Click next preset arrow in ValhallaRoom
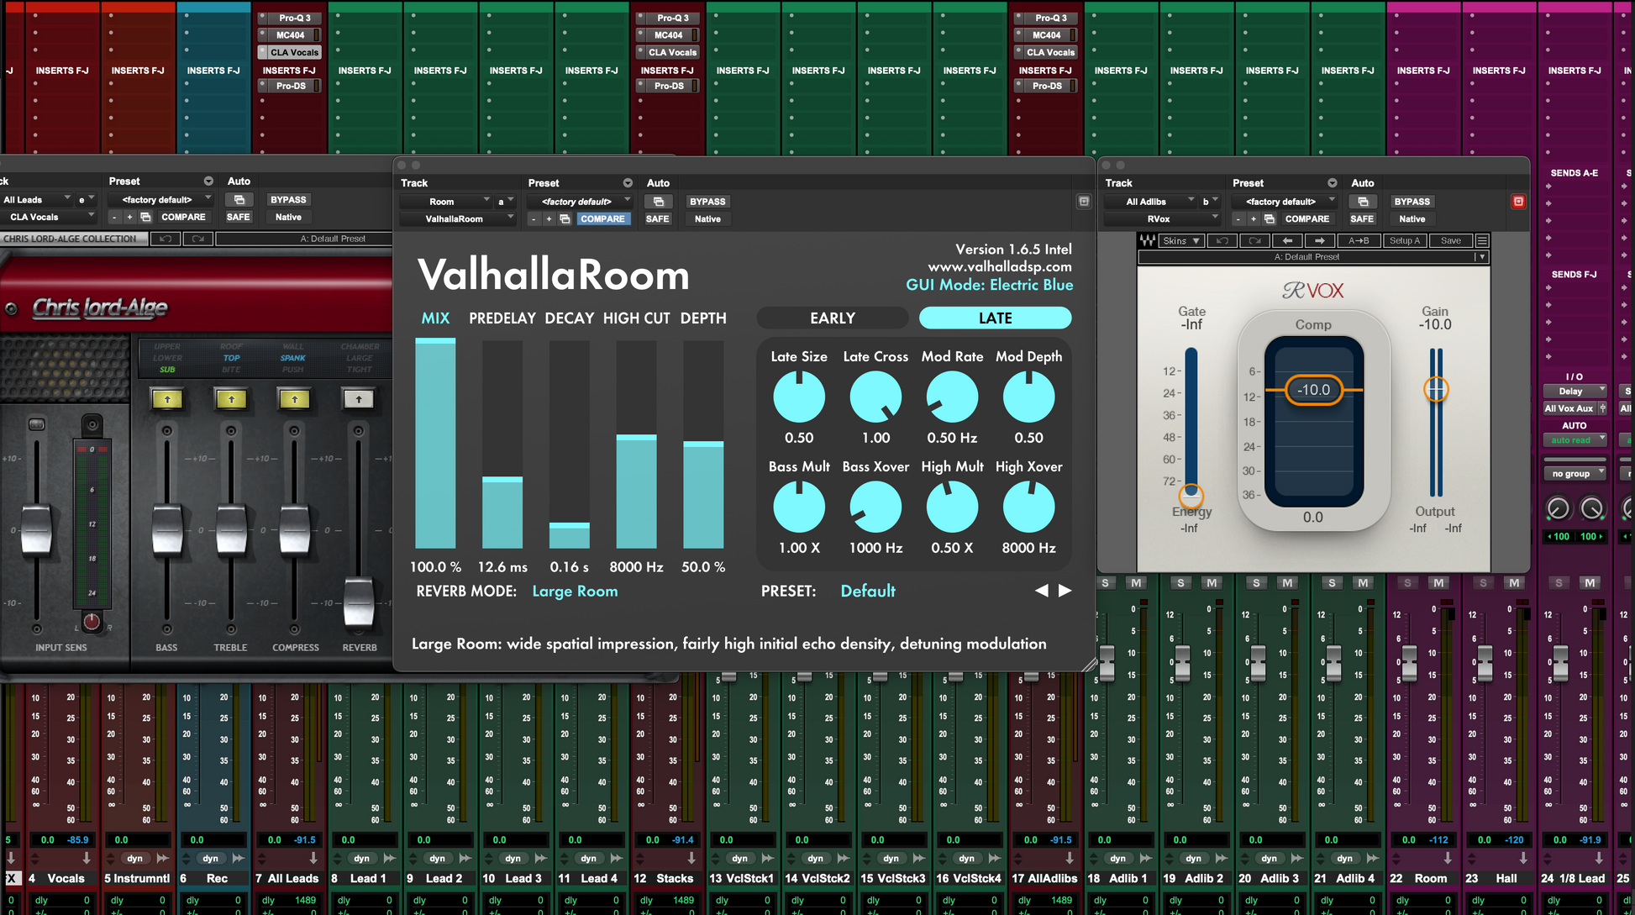The height and width of the screenshot is (915, 1635). point(1065,591)
